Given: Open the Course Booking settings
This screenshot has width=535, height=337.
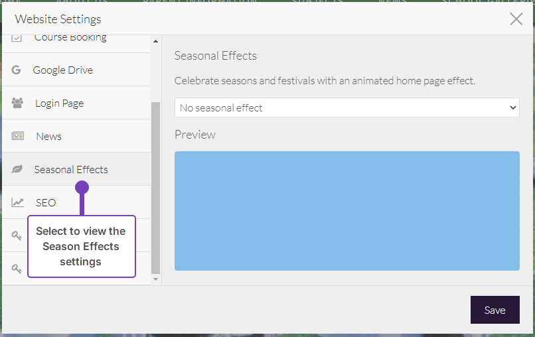Looking at the screenshot, I should [x=70, y=38].
